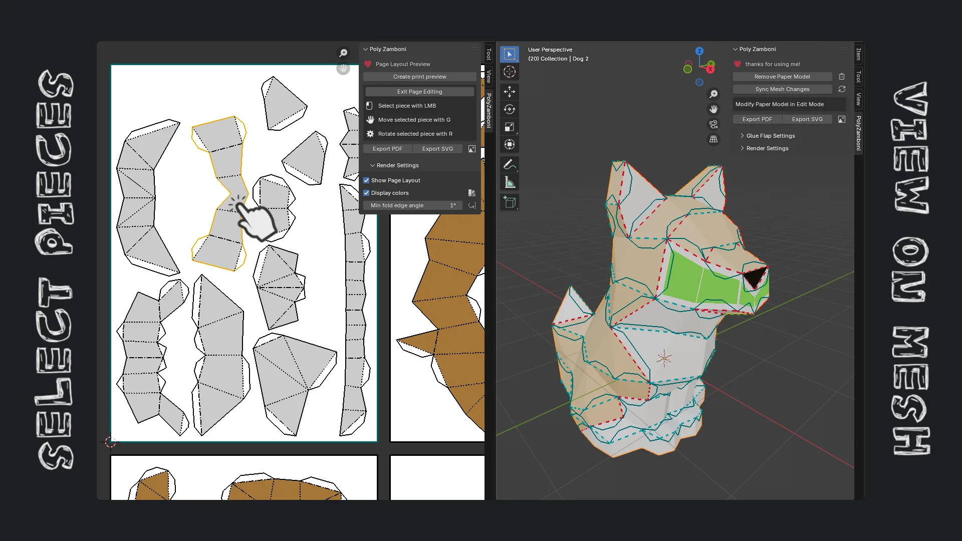This screenshot has width=962, height=541.
Task: Click 'Move selected piece with G' text
Action: [414, 120]
